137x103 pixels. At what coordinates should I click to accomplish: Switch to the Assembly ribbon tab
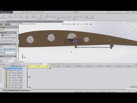3,21
